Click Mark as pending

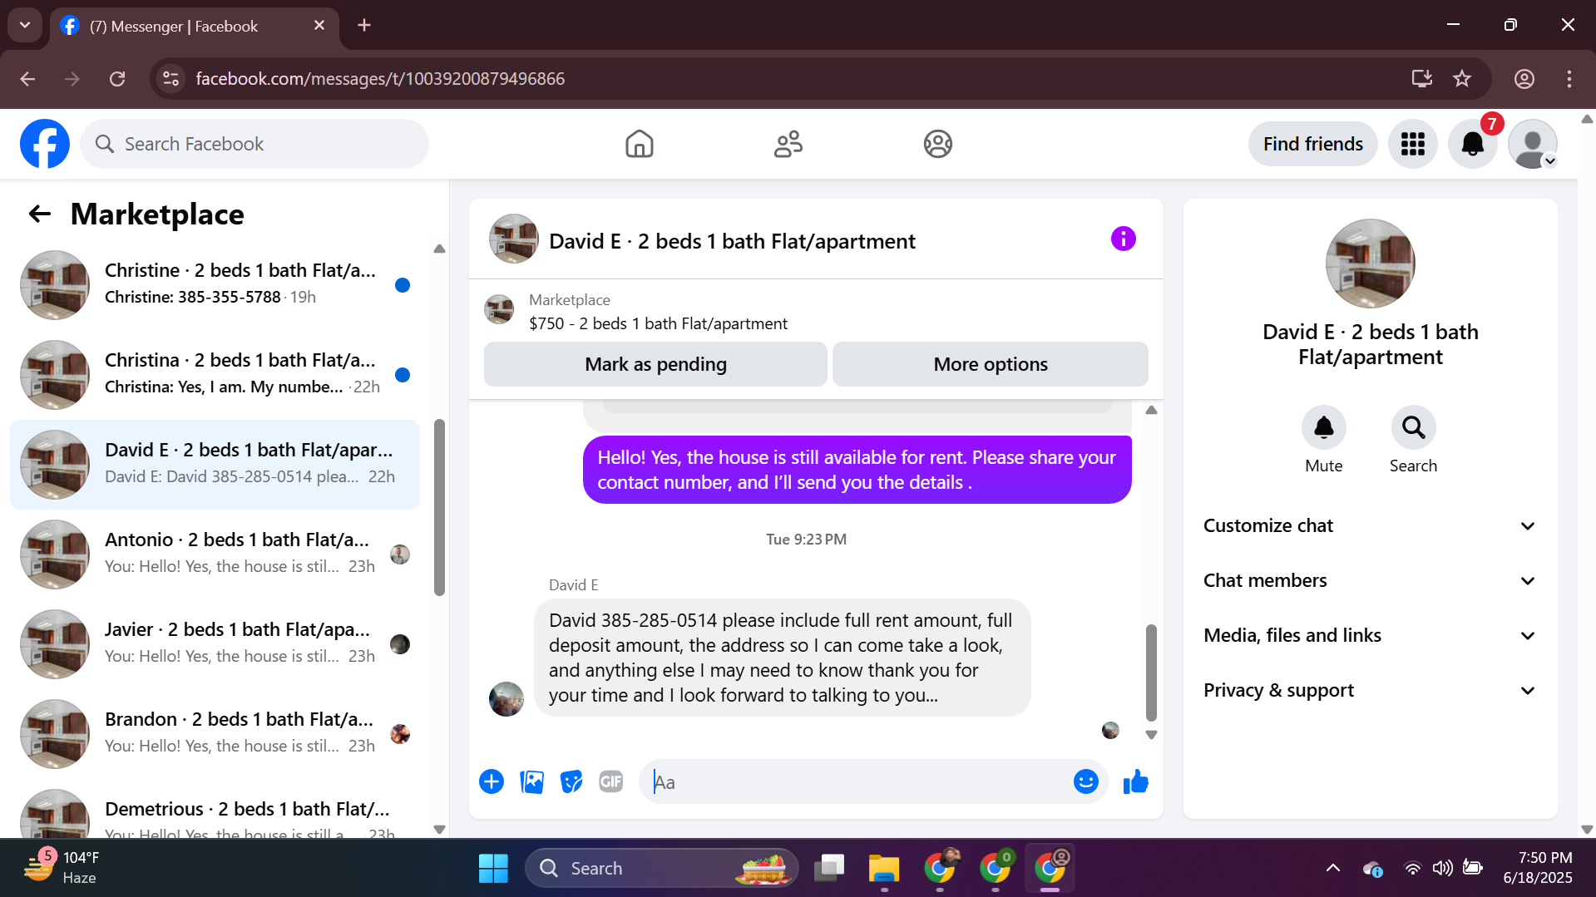[x=655, y=364]
